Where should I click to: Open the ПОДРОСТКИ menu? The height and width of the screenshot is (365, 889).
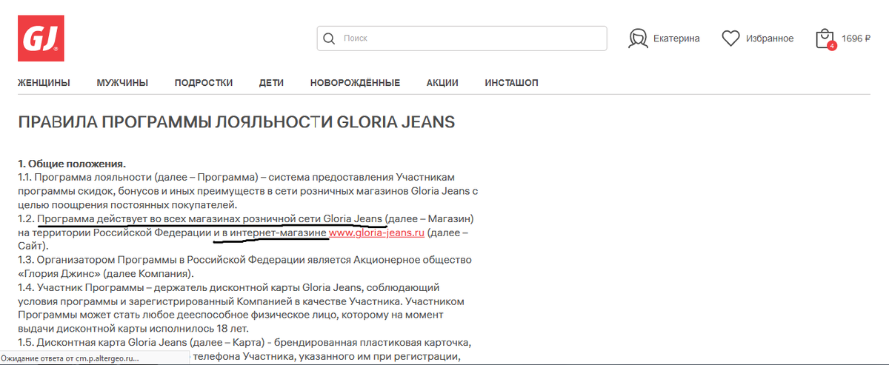click(204, 82)
